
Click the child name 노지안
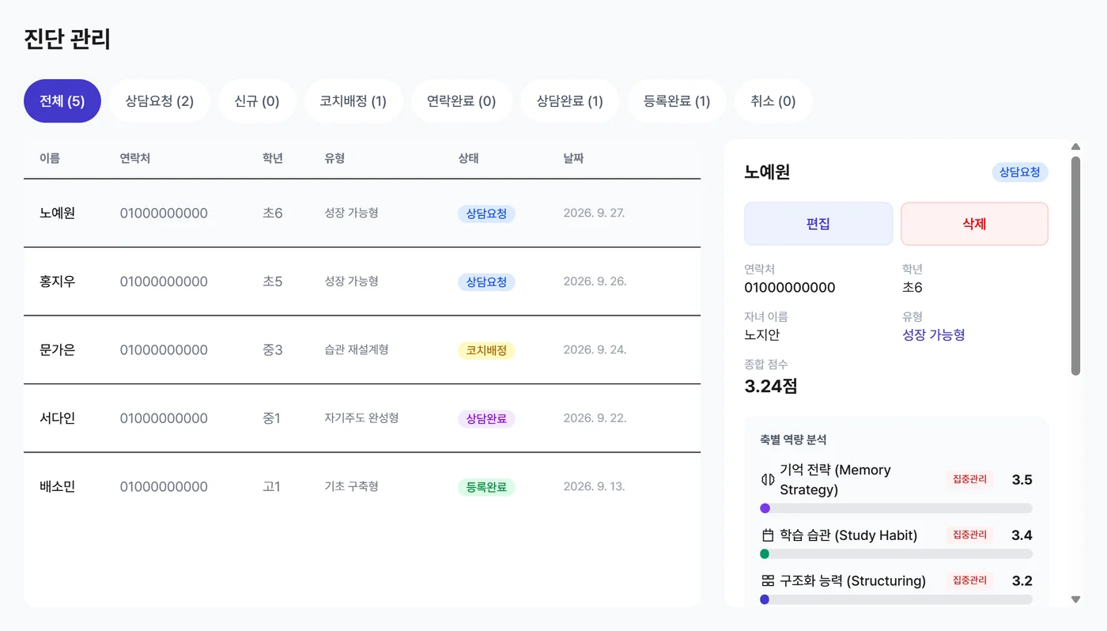click(x=762, y=334)
